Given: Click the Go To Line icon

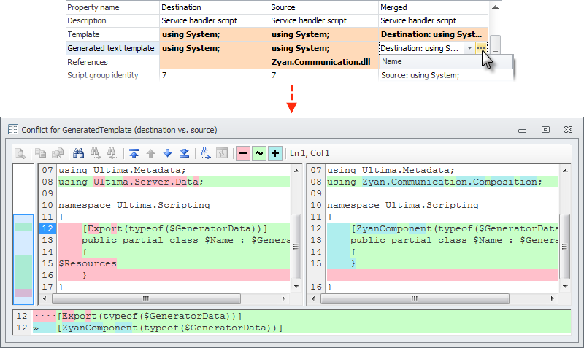Looking at the screenshot, I should coord(205,153).
